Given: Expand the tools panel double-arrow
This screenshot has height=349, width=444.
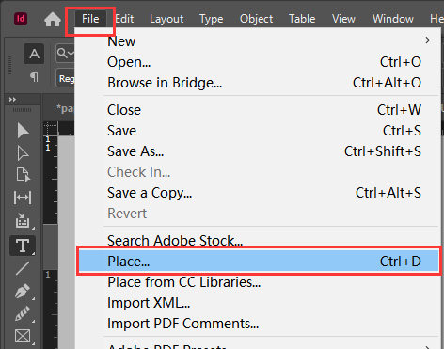Looking at the screenshot, I should click(12, 100).
